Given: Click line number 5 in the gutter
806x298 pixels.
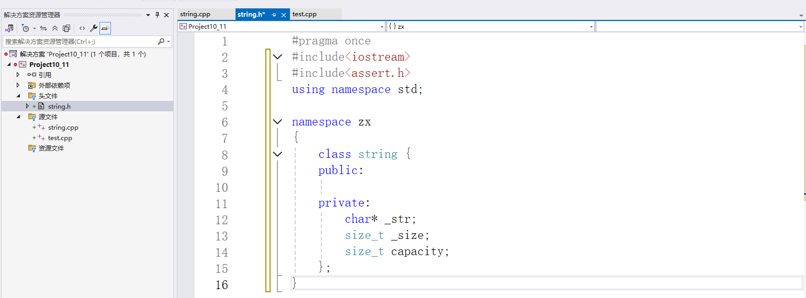Looking at the screenshot, I should 225,107.
